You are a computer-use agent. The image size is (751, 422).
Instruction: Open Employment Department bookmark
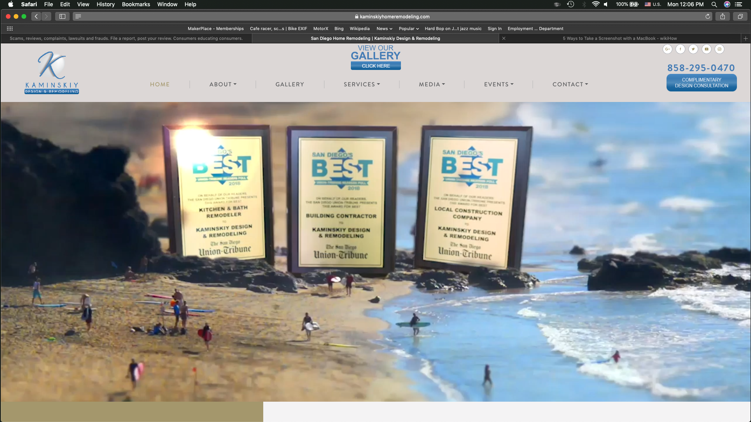535,29
